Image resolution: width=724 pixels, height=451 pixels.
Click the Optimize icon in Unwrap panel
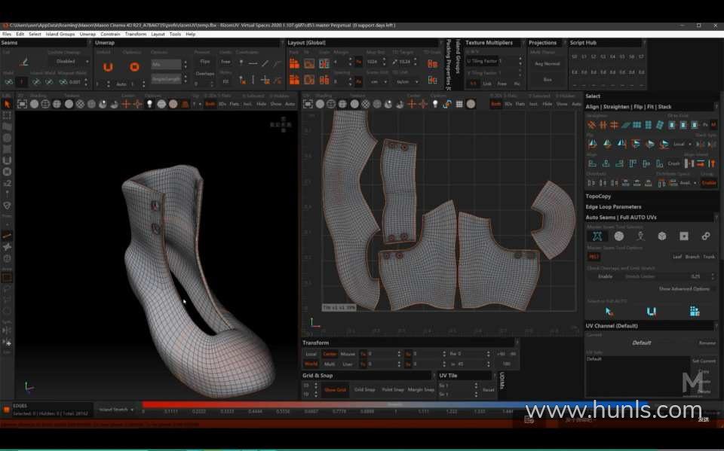pyautogui.click(x=133, y=67)
